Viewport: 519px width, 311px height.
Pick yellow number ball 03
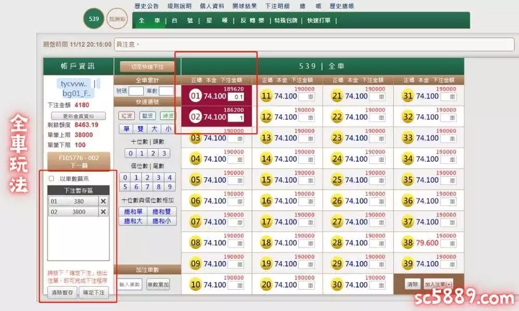195,138
